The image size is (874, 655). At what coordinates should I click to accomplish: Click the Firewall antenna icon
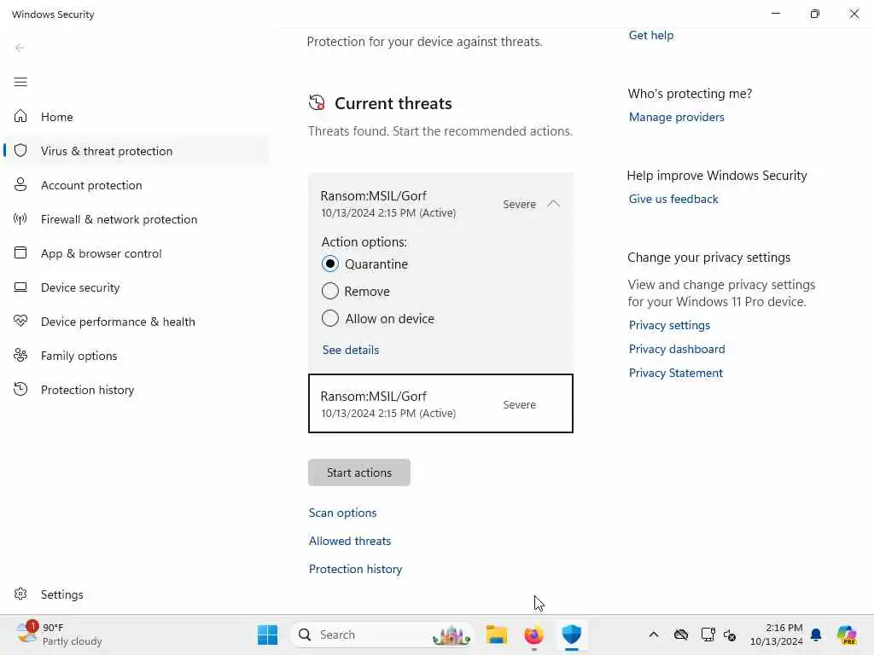point(20,218)
